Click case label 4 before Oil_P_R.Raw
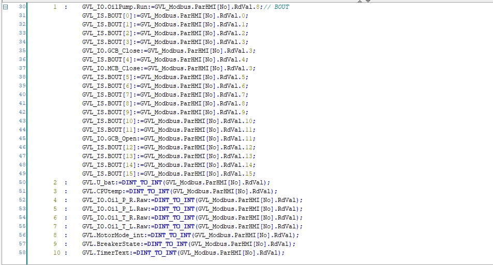493x265 pixels. pyautogui.click(x=55, y=200)
